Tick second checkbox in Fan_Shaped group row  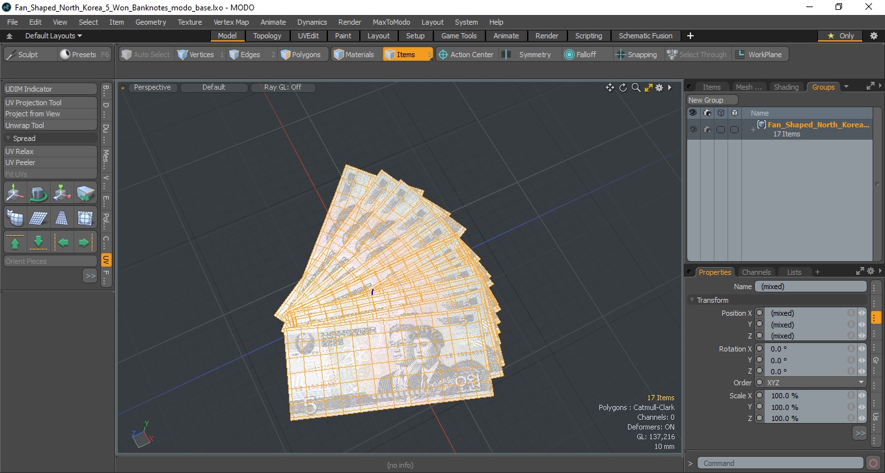(x=734, y=129)
